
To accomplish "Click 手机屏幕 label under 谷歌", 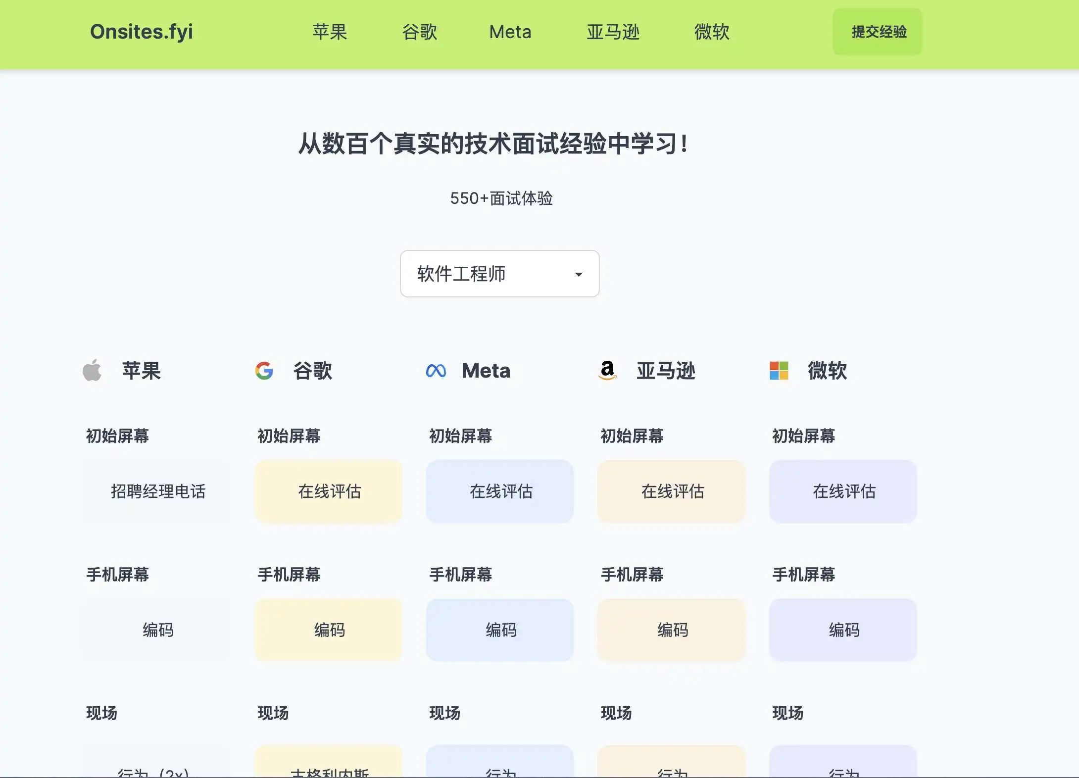I will 289,575.
